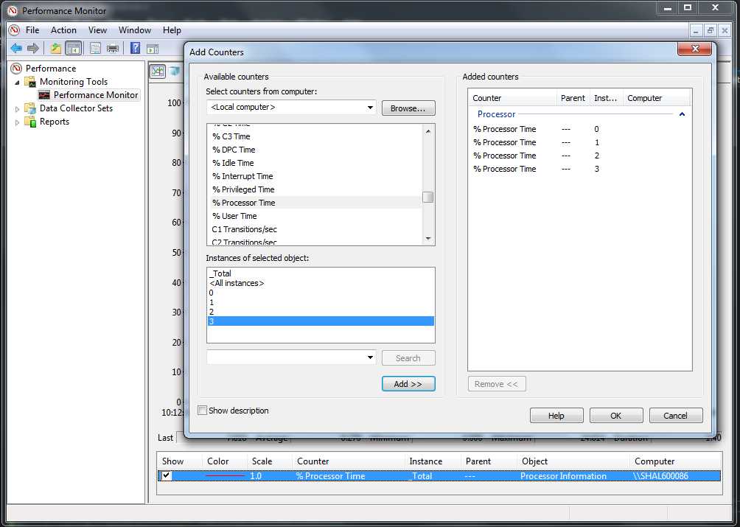740x527 pixels.
Task: Click the Remove << button
Action: (497, 383)
